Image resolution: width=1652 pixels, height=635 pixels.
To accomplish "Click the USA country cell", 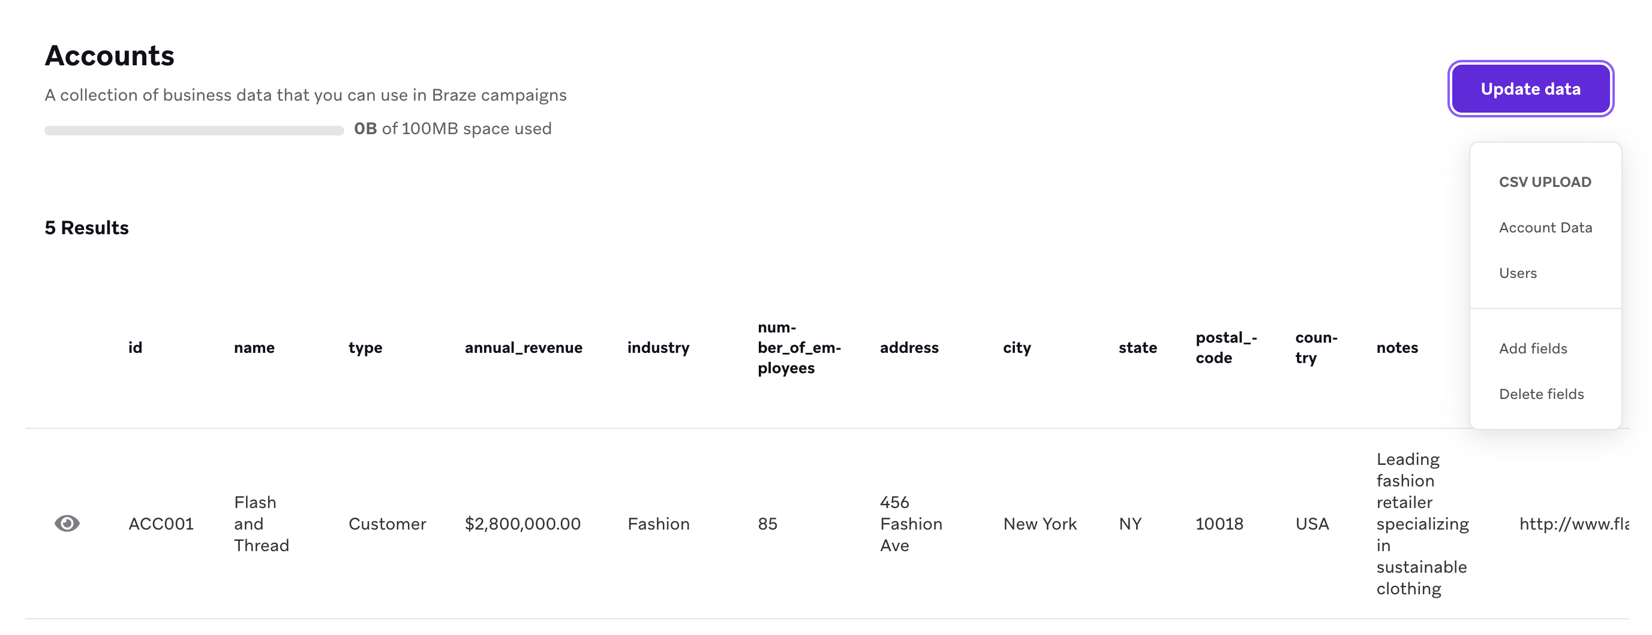I will 1312,524.
